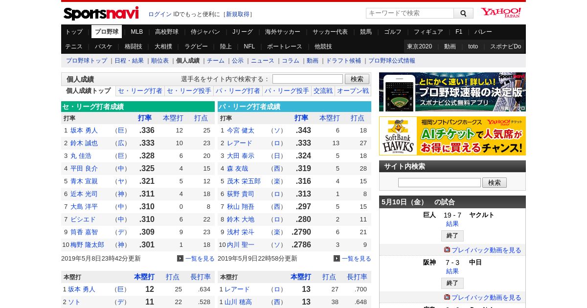Click 結果 link for 阪神 中日 game
The height and width of the screenshot is (308, 587).
pos(452,271)
